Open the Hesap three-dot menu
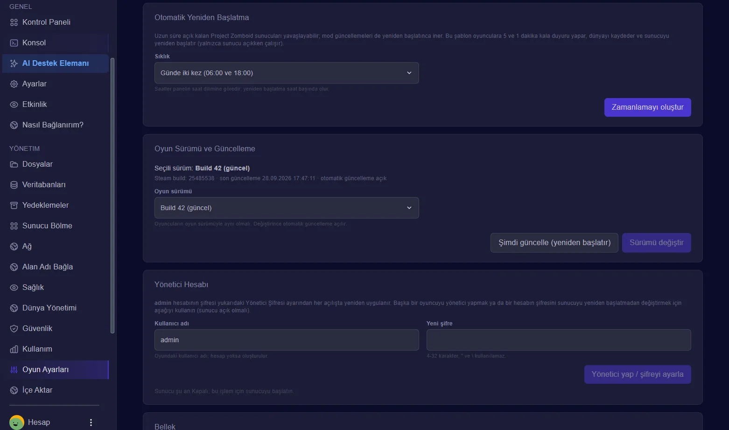 [91, 423]
